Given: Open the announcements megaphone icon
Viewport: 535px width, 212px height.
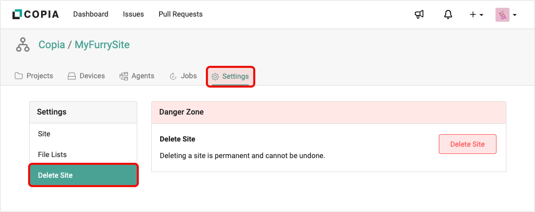Looking at the screenshot, I should coord(419,15).
